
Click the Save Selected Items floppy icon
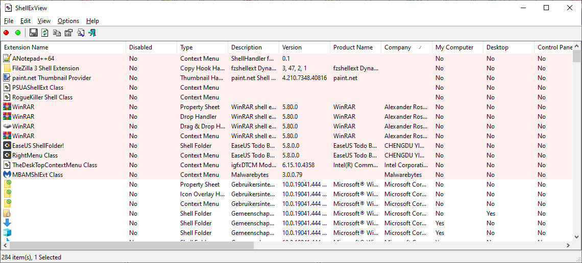click(33, 33)
